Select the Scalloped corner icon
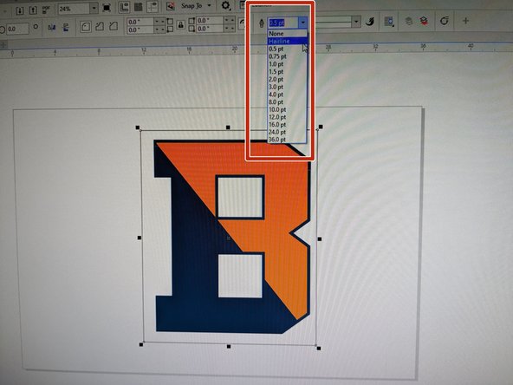The width and height of the screenshot is (513, 385). (100, 27)
